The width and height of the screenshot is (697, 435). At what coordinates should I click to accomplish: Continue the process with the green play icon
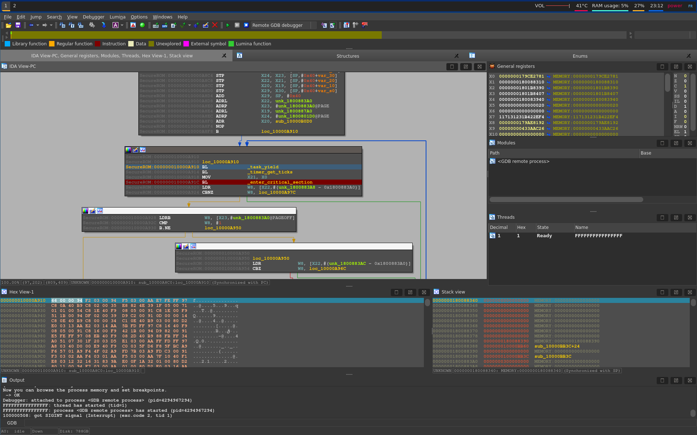[x=228, y=25]
